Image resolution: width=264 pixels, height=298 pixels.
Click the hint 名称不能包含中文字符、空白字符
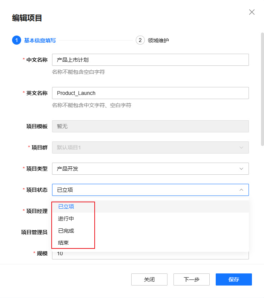92,105
